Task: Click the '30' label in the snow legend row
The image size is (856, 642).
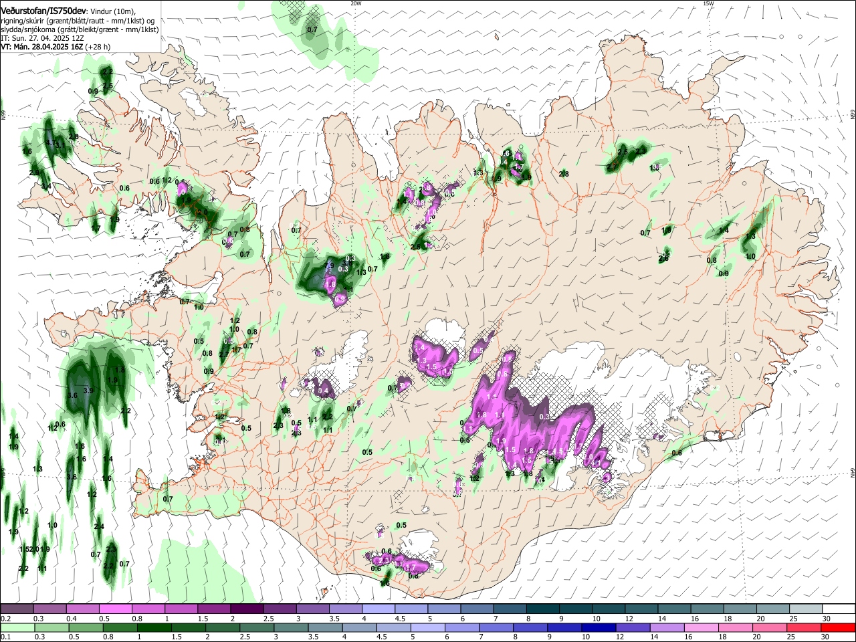Action: 826,618
